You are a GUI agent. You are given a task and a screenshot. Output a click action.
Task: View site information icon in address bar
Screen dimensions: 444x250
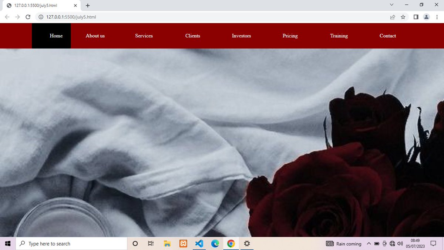(x=41, y=17)
